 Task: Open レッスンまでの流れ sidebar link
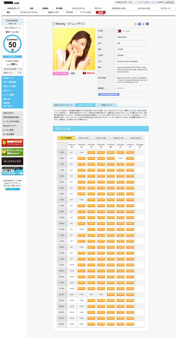click(12, 121)
